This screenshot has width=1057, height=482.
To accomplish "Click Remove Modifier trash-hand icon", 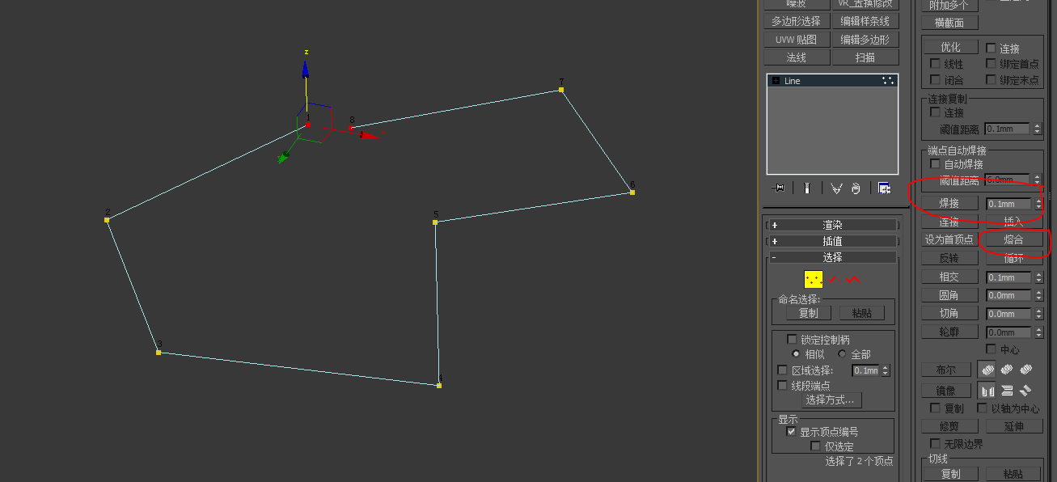I will 856,188.
